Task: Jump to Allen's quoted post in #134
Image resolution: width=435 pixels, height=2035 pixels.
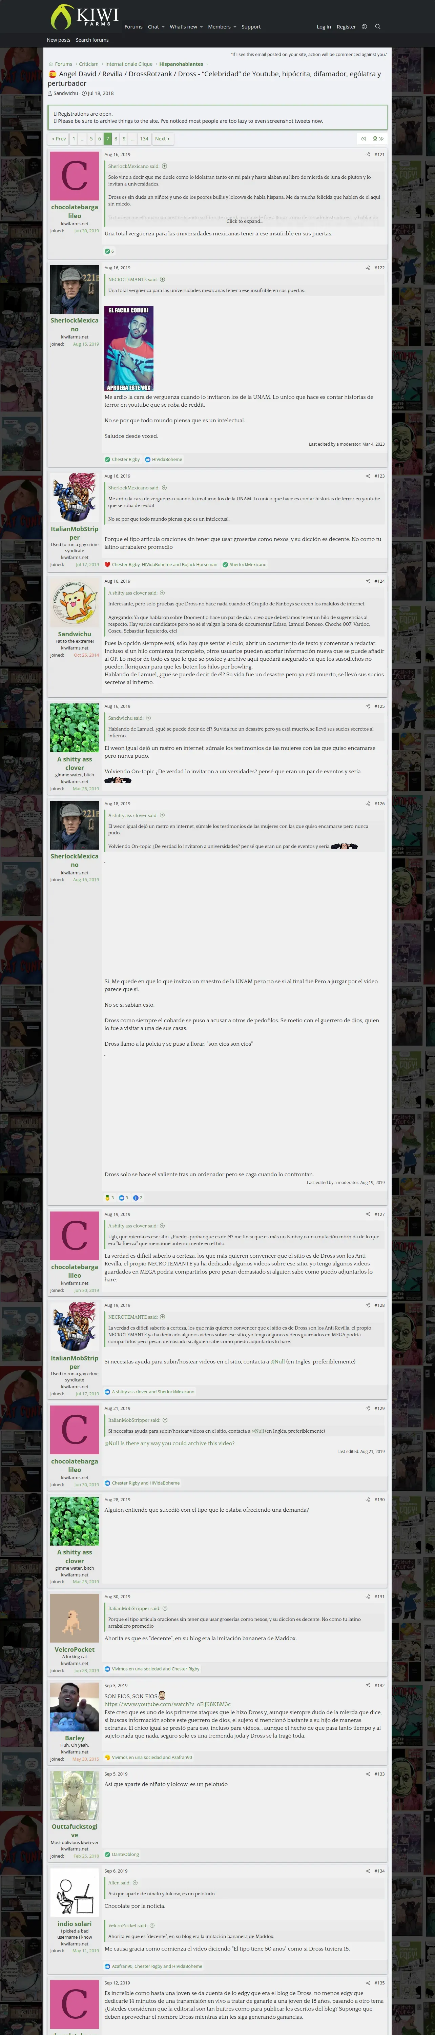Action: pyautogui.click(x=135, y=1882)
